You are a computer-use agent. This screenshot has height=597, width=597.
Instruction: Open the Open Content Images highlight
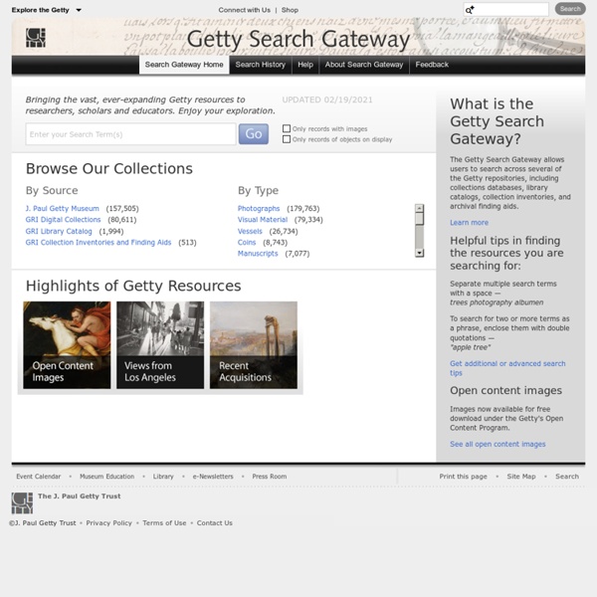click(x=67, y=345)
